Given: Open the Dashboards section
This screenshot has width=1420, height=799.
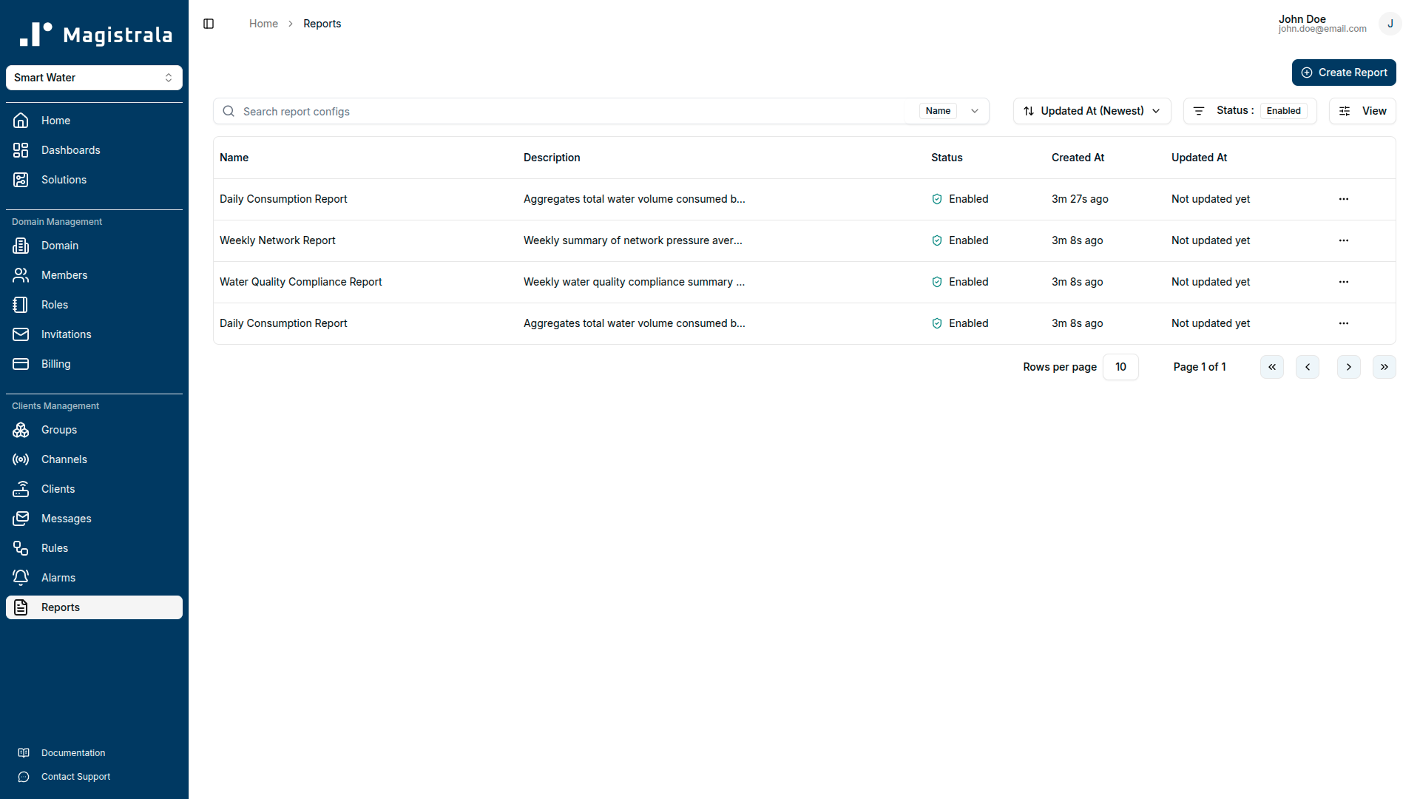Looking at the screenshot, I should click(x=70, y=150).
